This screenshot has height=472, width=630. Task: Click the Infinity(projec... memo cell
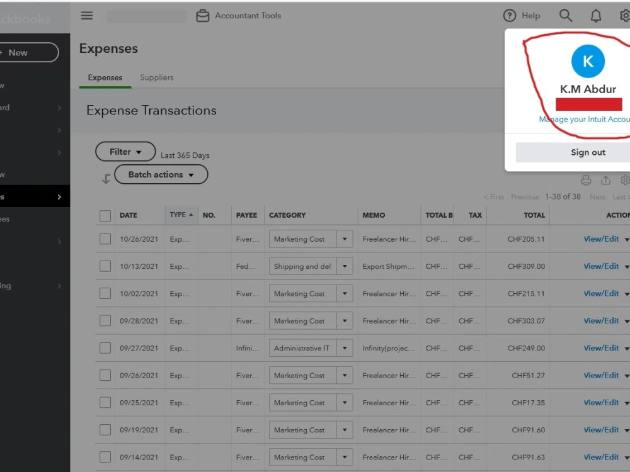(389, 348)
